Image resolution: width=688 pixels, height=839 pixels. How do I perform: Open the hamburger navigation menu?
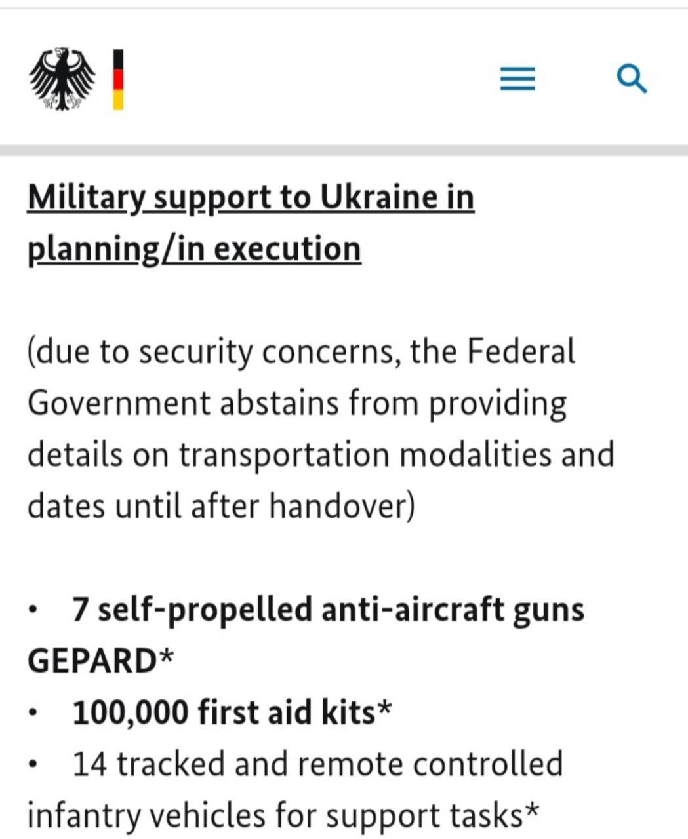pyautogui.click(x=517, y=79)
